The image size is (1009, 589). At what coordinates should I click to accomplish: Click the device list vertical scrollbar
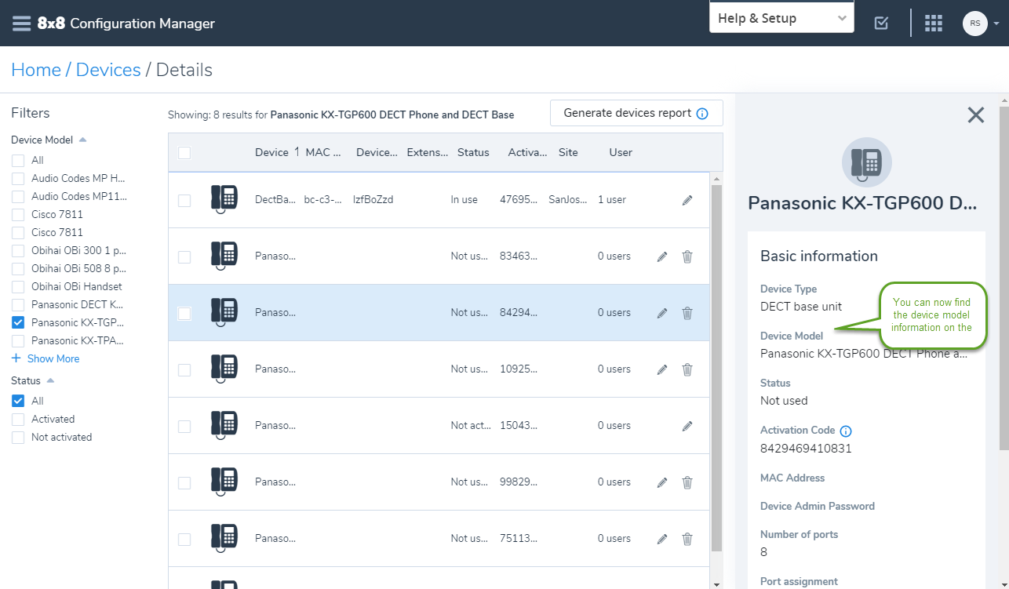[716, 369]
